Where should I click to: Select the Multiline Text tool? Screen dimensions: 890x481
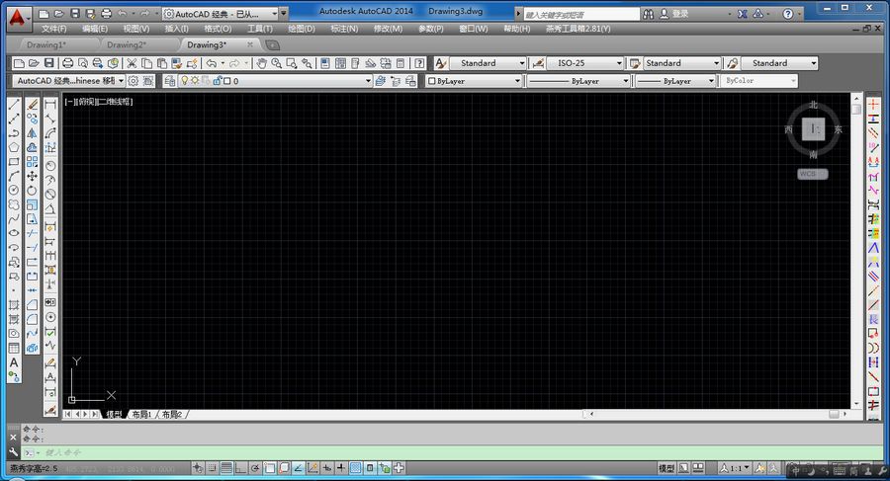coord(14,362)
